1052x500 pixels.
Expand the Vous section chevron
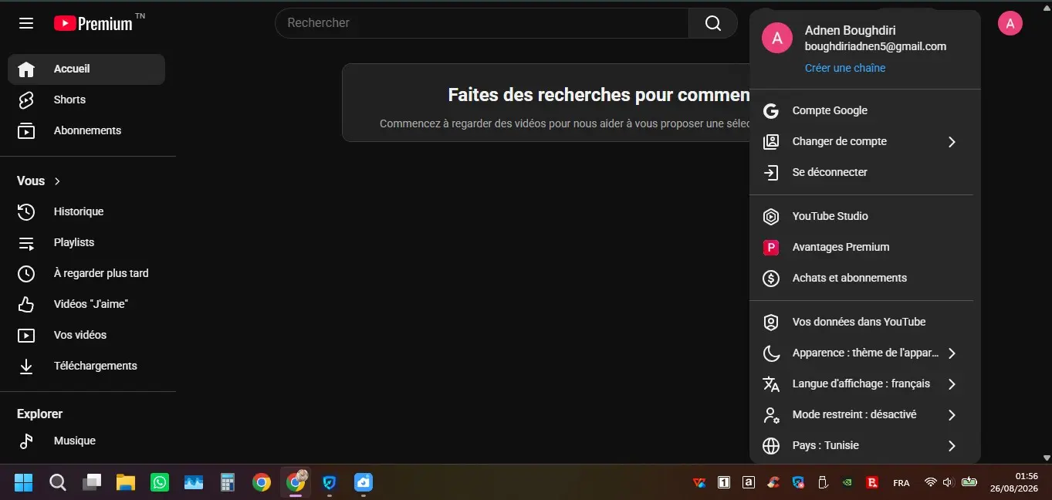point(57,181)
